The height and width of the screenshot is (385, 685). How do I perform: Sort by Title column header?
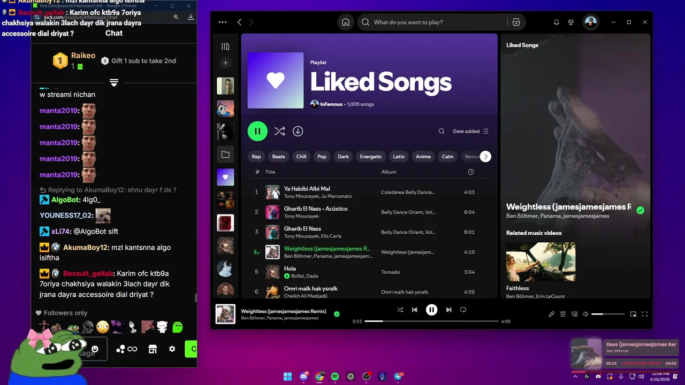pos(270,172)
